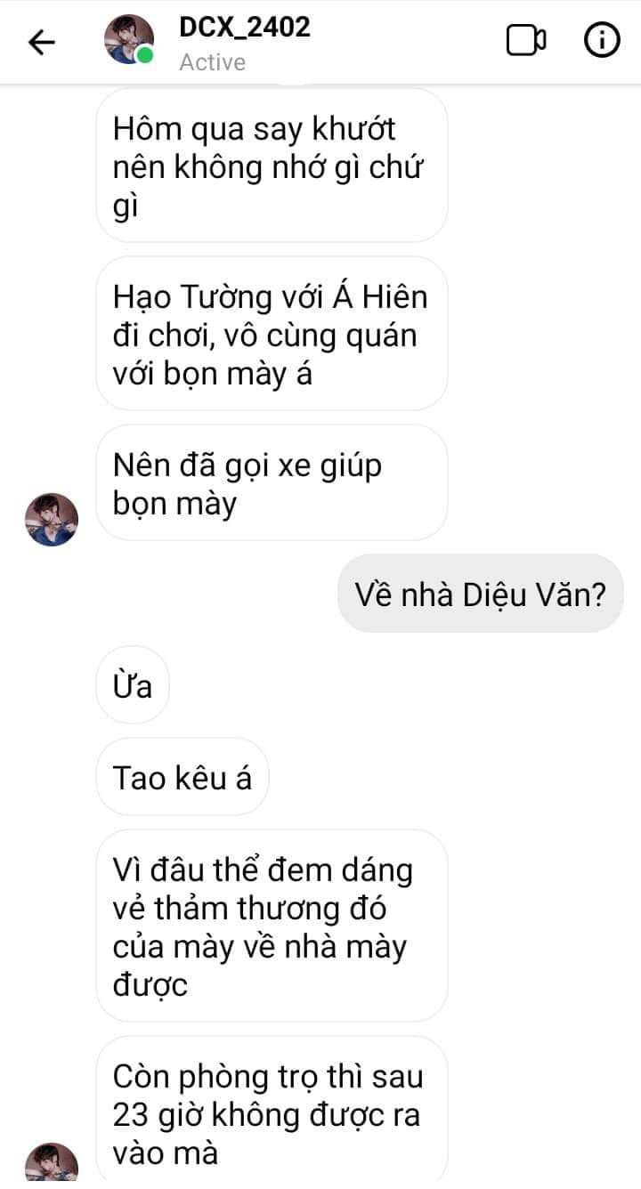This screenshot has height=1189, width=641.
Task: Start a video call with DCX_2402
Action: coord(526,41)
